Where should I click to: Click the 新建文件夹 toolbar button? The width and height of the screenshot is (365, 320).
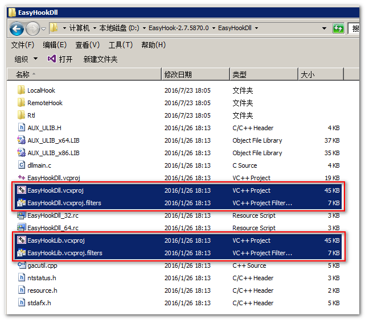point(100,59)
